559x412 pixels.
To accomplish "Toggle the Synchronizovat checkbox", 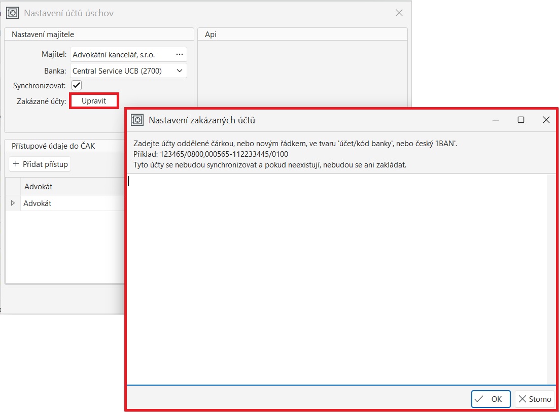I will click(x=77, y=85).
